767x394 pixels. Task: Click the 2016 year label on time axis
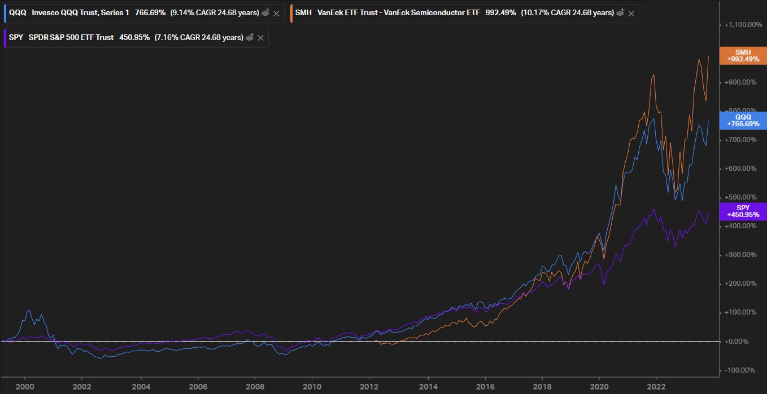click(x=485, y=387)
